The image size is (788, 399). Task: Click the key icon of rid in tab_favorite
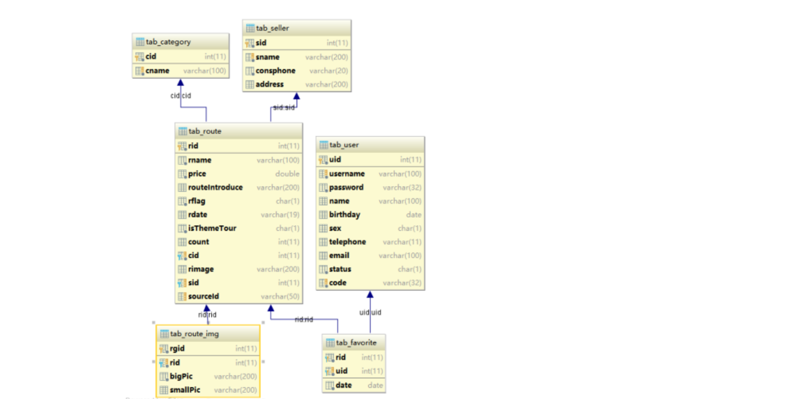[330, 357]
